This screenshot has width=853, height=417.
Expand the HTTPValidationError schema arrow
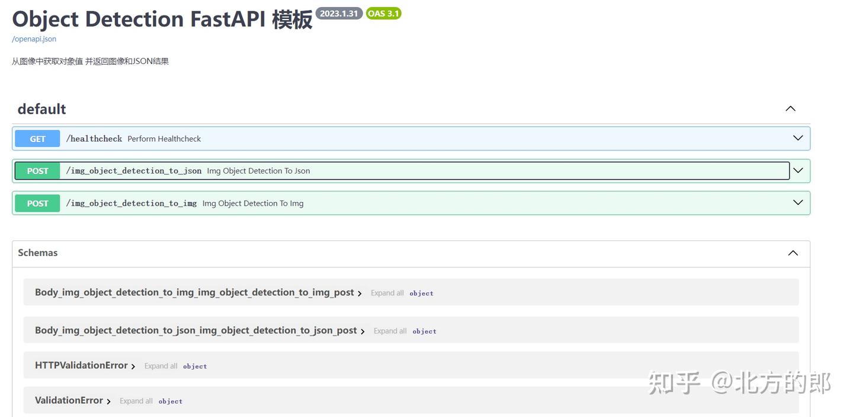tap(133, 365)
